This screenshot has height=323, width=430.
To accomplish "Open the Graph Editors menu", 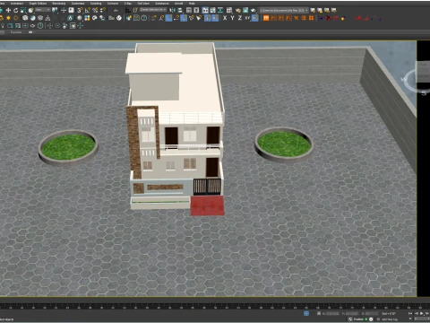I will click(x=38, y=4).
